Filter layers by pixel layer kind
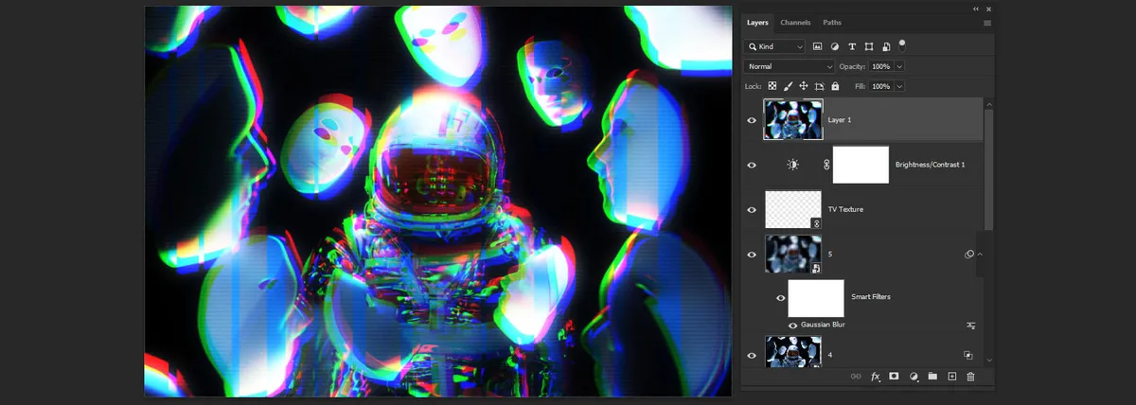 [817, 46]
